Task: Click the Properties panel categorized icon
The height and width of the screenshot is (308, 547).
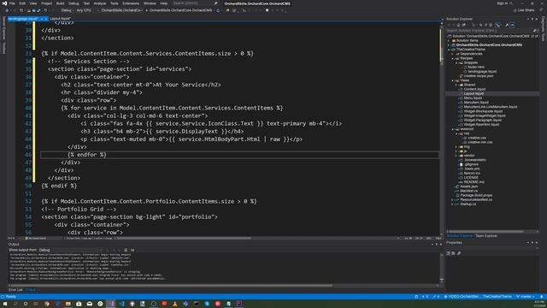Action: coord(448,253)
